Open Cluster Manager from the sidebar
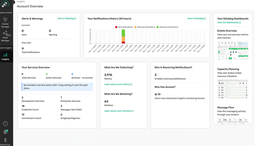255x146 pixels. click(x=5, y=22)
